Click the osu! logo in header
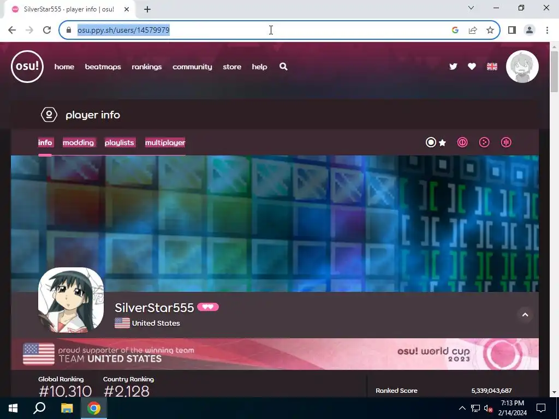Image resolution: width=559 pixels, height=419 pixels. 27,67
